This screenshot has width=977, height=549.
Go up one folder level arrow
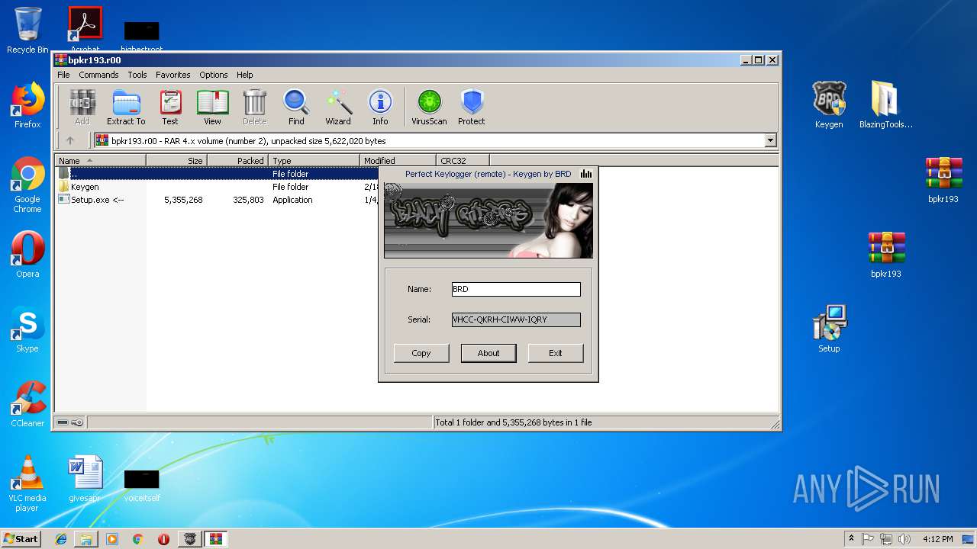click(x=70, y=140)
